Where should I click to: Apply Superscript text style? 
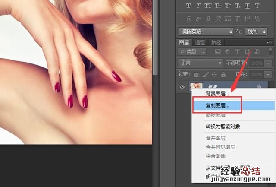[x=228, y=6]
